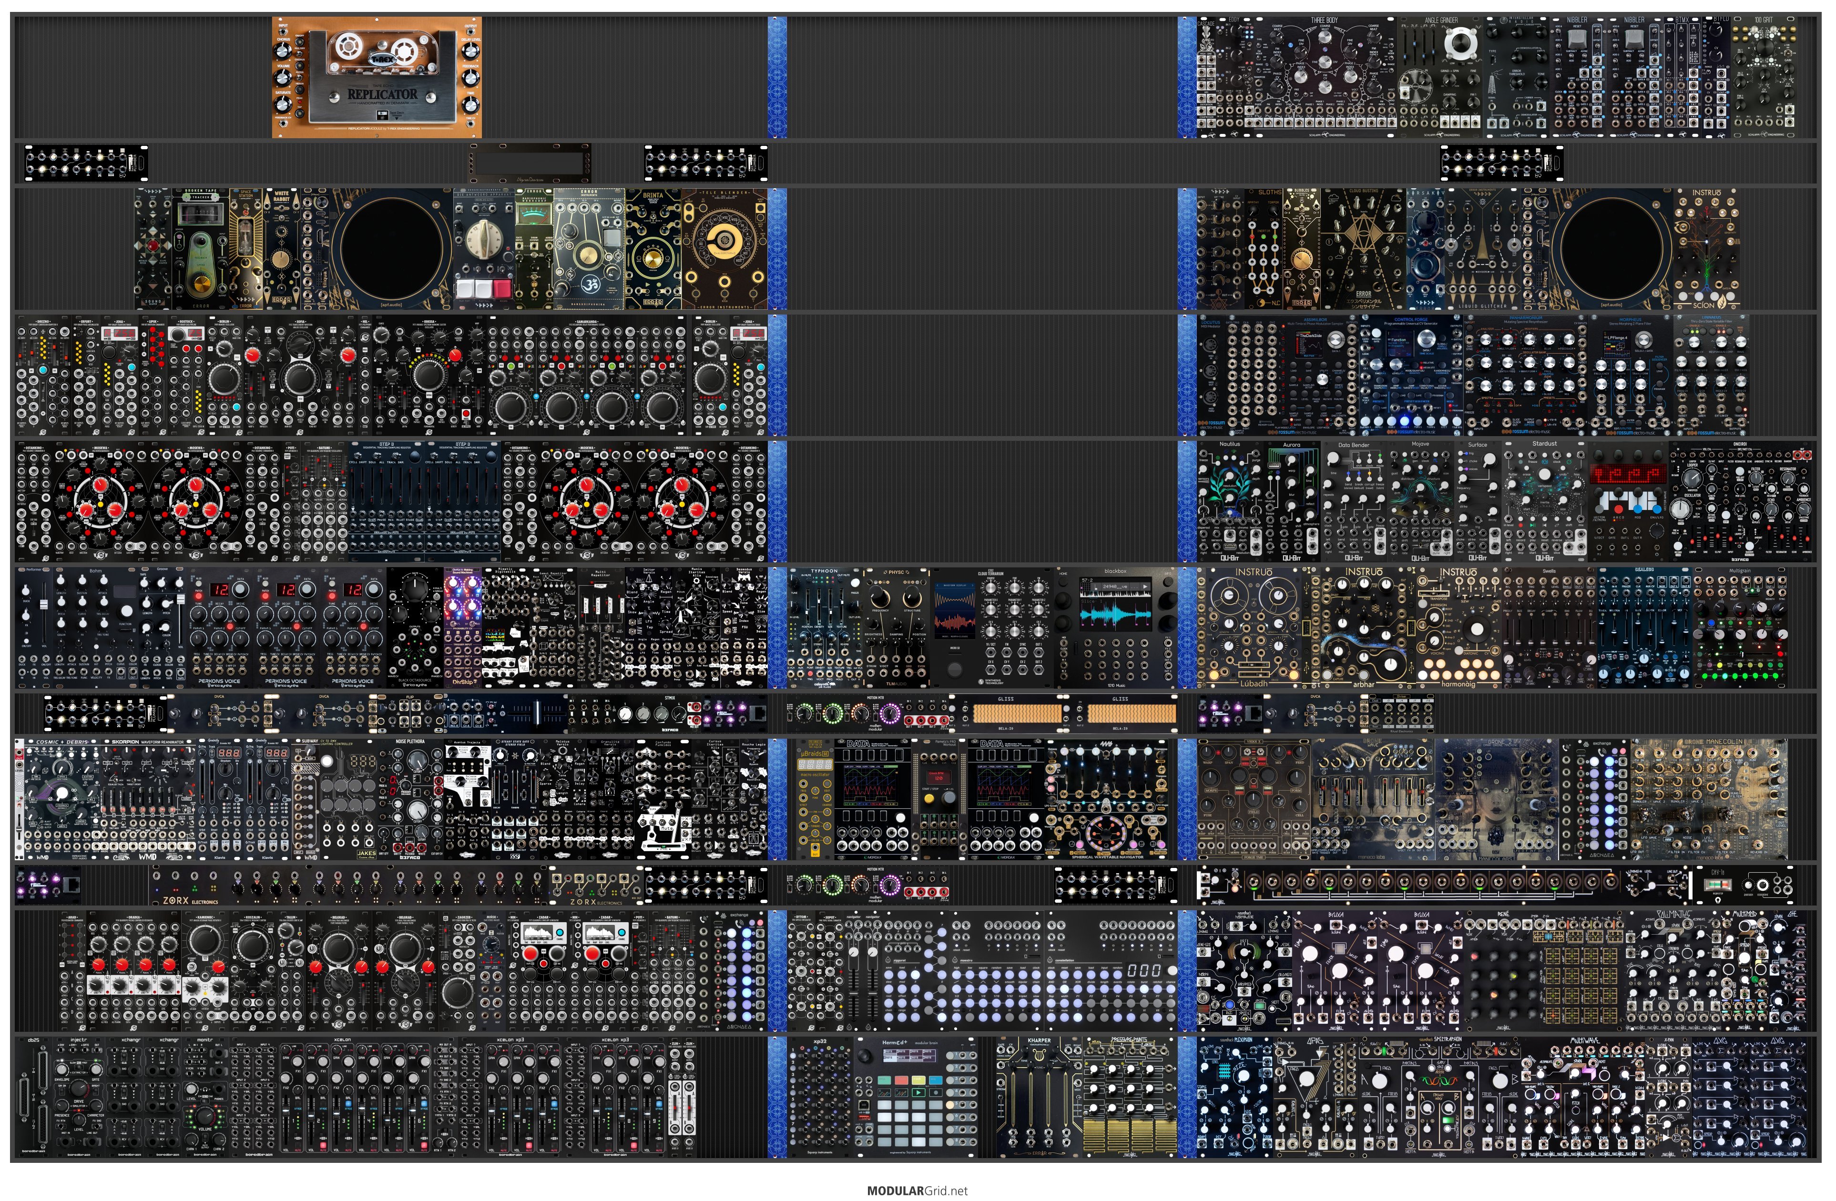Click the Chorus knob on Replicator
The height and width of the screenshot is (1201, 1836).
click(x=283, y=52)
